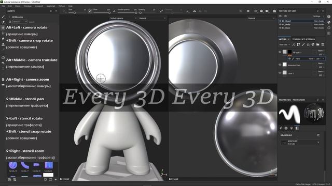Open the shader settings sphere icon on right dock
332x186 pixels.
pos(329,22)
